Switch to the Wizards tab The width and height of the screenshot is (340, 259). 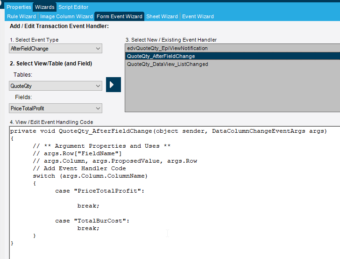(x=45, y=7)
